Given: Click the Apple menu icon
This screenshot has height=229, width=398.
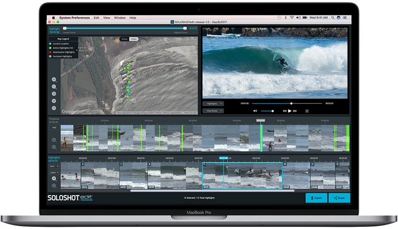Looking at the screenshot, I should (x=53, y=18).
